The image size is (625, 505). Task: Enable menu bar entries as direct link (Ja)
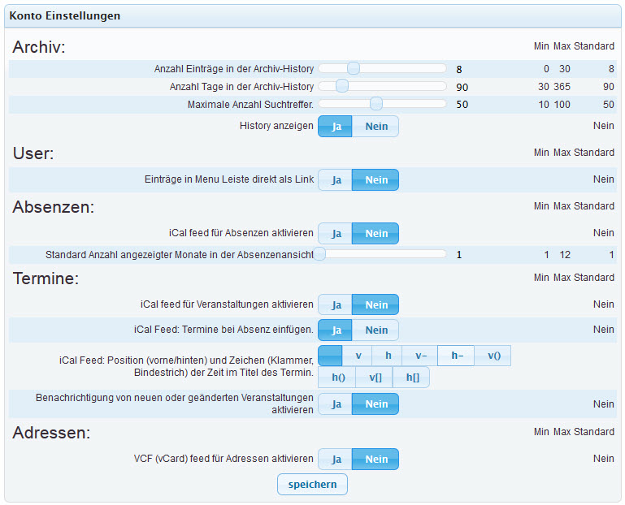click(x=334, y=180)
